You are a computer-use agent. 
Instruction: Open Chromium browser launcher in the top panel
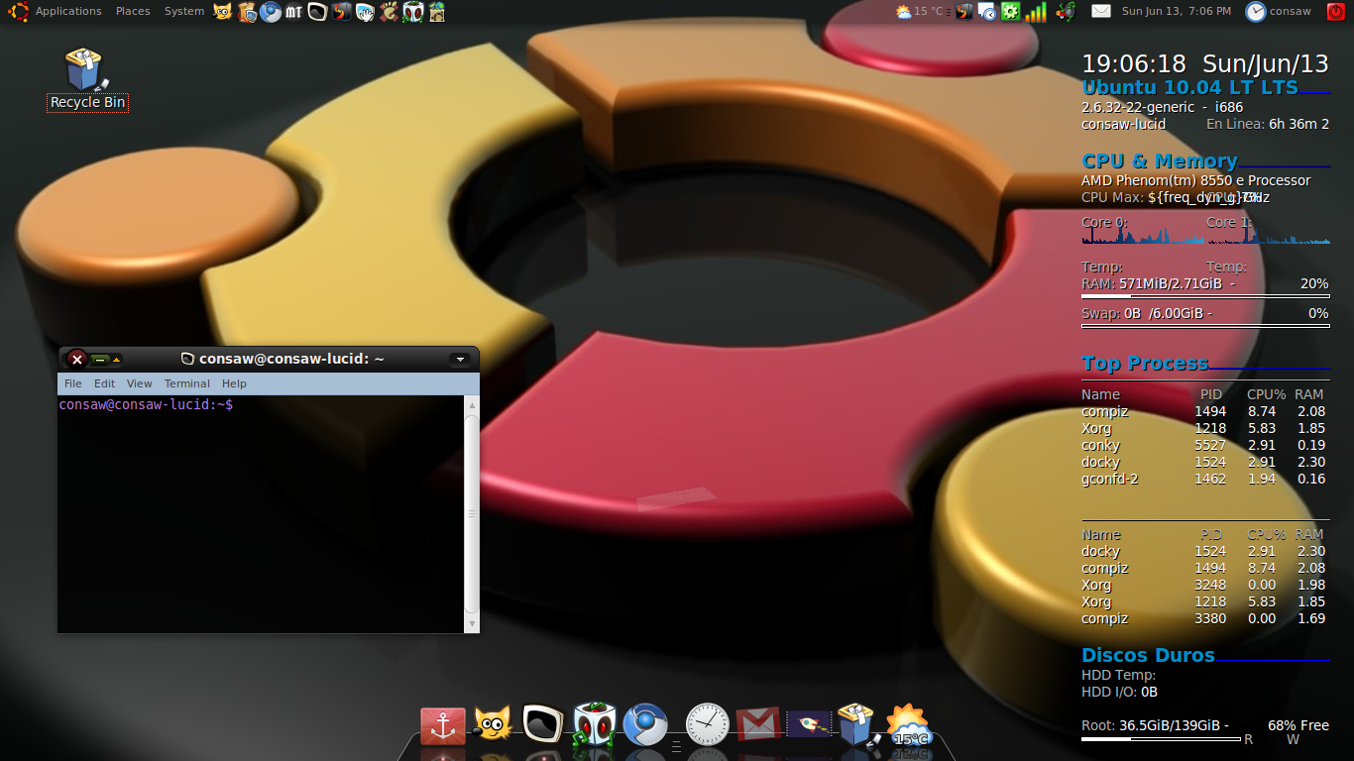coord(271,12)
